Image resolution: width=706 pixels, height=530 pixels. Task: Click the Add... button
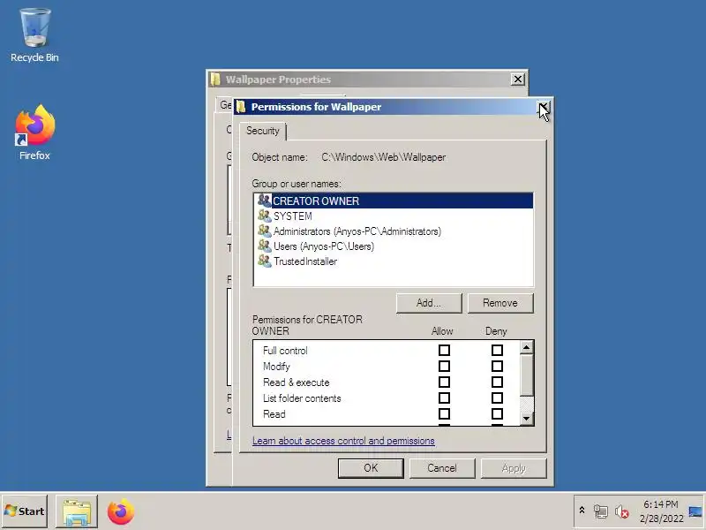point(429,303)
